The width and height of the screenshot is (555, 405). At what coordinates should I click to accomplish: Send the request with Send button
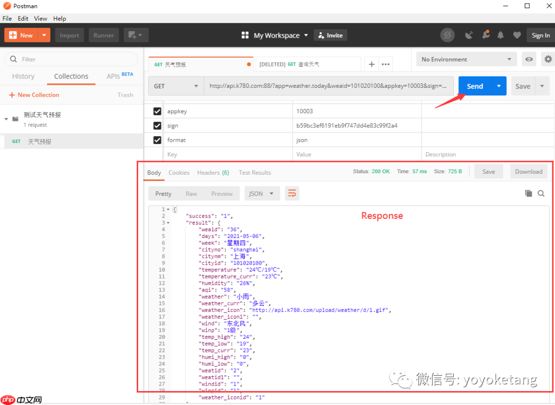475,86
